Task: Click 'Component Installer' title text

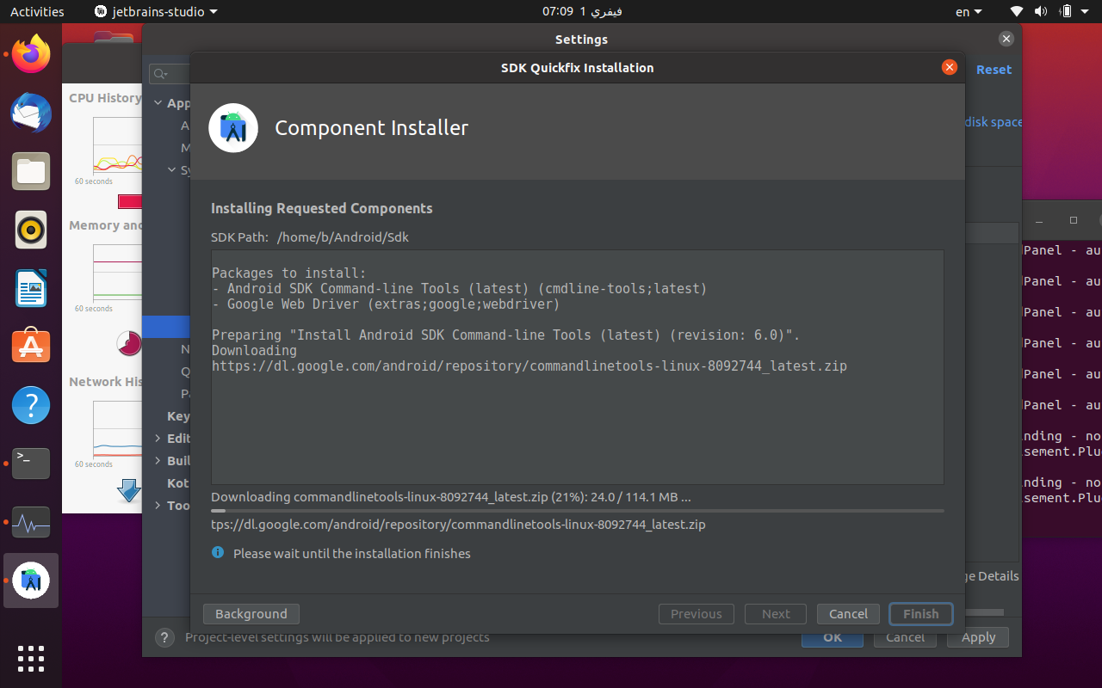Action: 372,128
